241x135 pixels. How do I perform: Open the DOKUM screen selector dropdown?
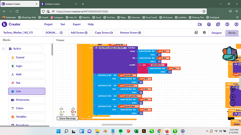[x=54, y=32]
